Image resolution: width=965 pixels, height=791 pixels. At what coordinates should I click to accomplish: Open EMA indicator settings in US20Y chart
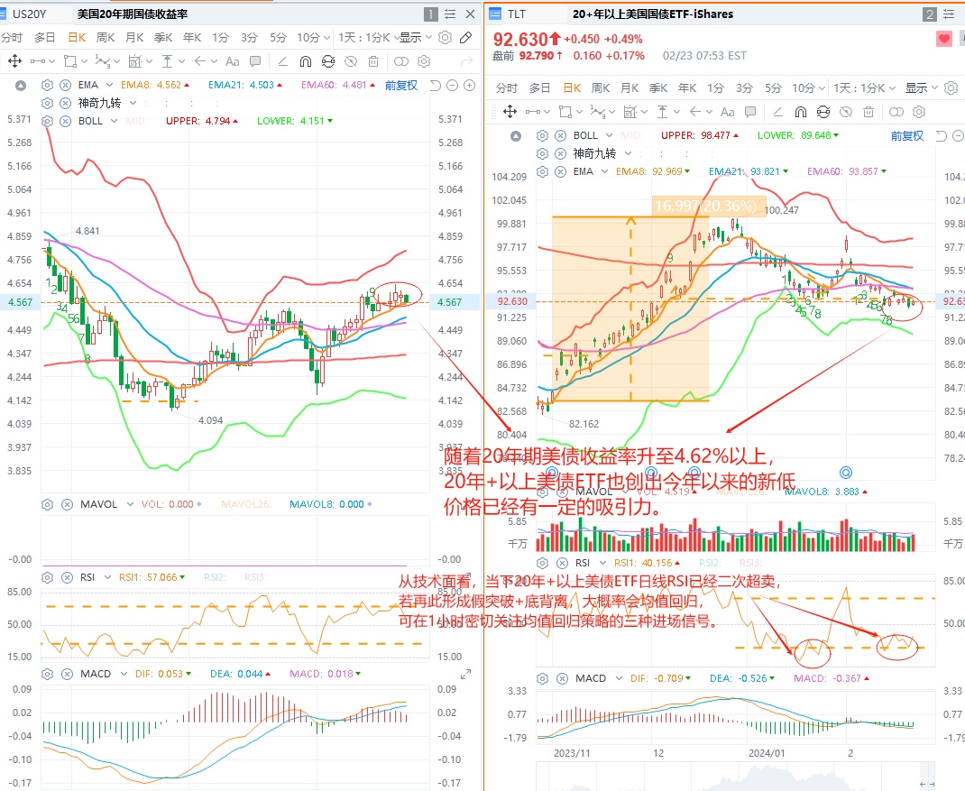pyautogui.click(x=48, y=85)
